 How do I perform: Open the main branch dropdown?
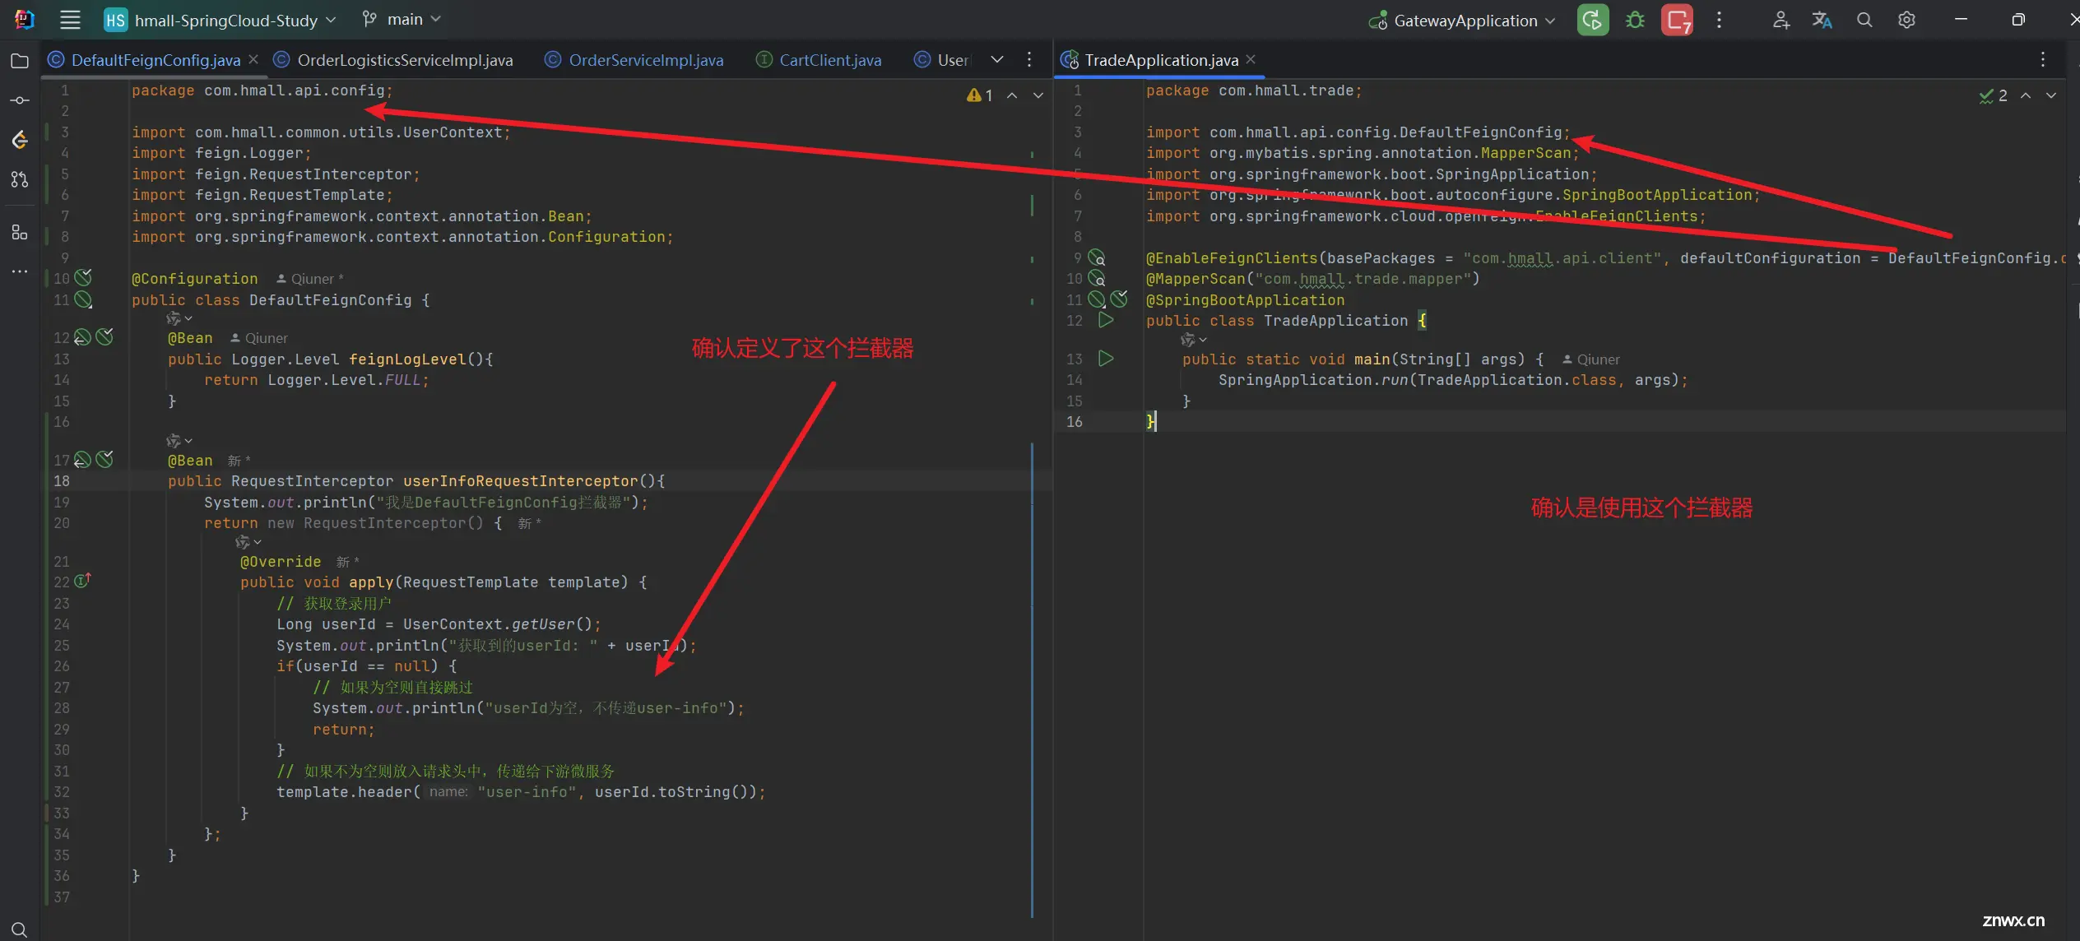(402, 20)
